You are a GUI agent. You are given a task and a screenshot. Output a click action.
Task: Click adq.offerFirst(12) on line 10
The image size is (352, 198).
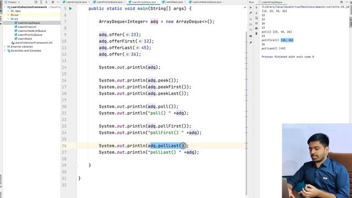click(x=126, y=41)
